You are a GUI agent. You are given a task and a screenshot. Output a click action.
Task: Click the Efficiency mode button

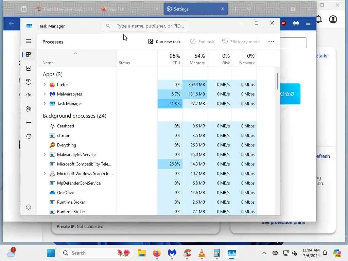pos(241,42)
